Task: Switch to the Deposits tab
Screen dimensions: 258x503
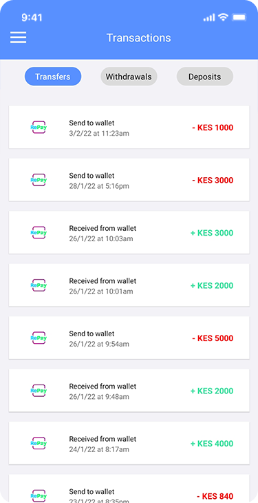Action: (x=205, y=76)
